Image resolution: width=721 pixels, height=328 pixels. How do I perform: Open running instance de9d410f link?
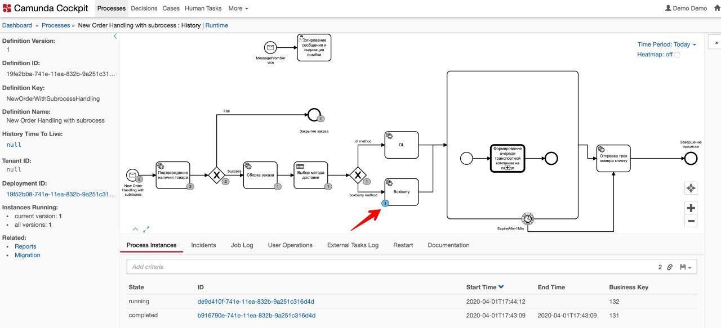pyautogui.click(x=256, y=302)
